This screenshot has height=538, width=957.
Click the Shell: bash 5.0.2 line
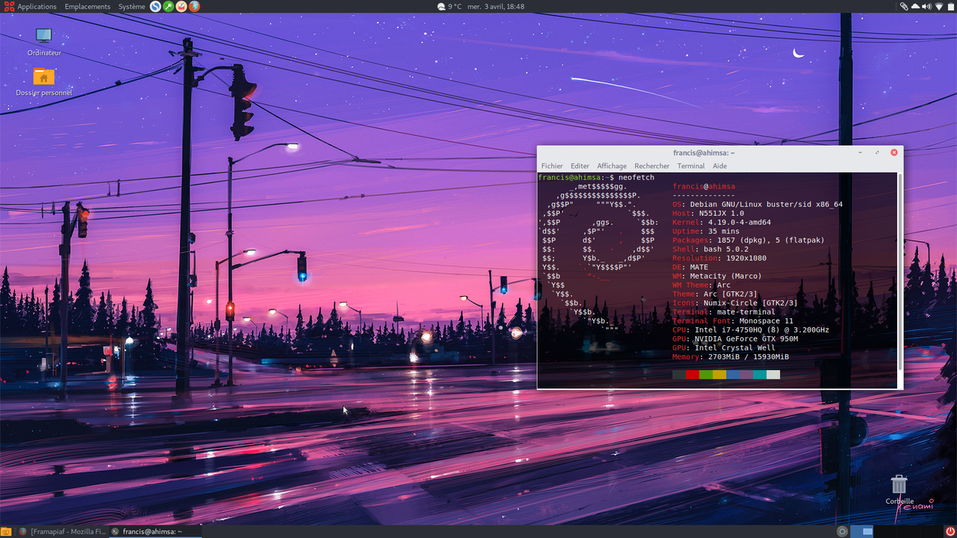pos(710,249)
